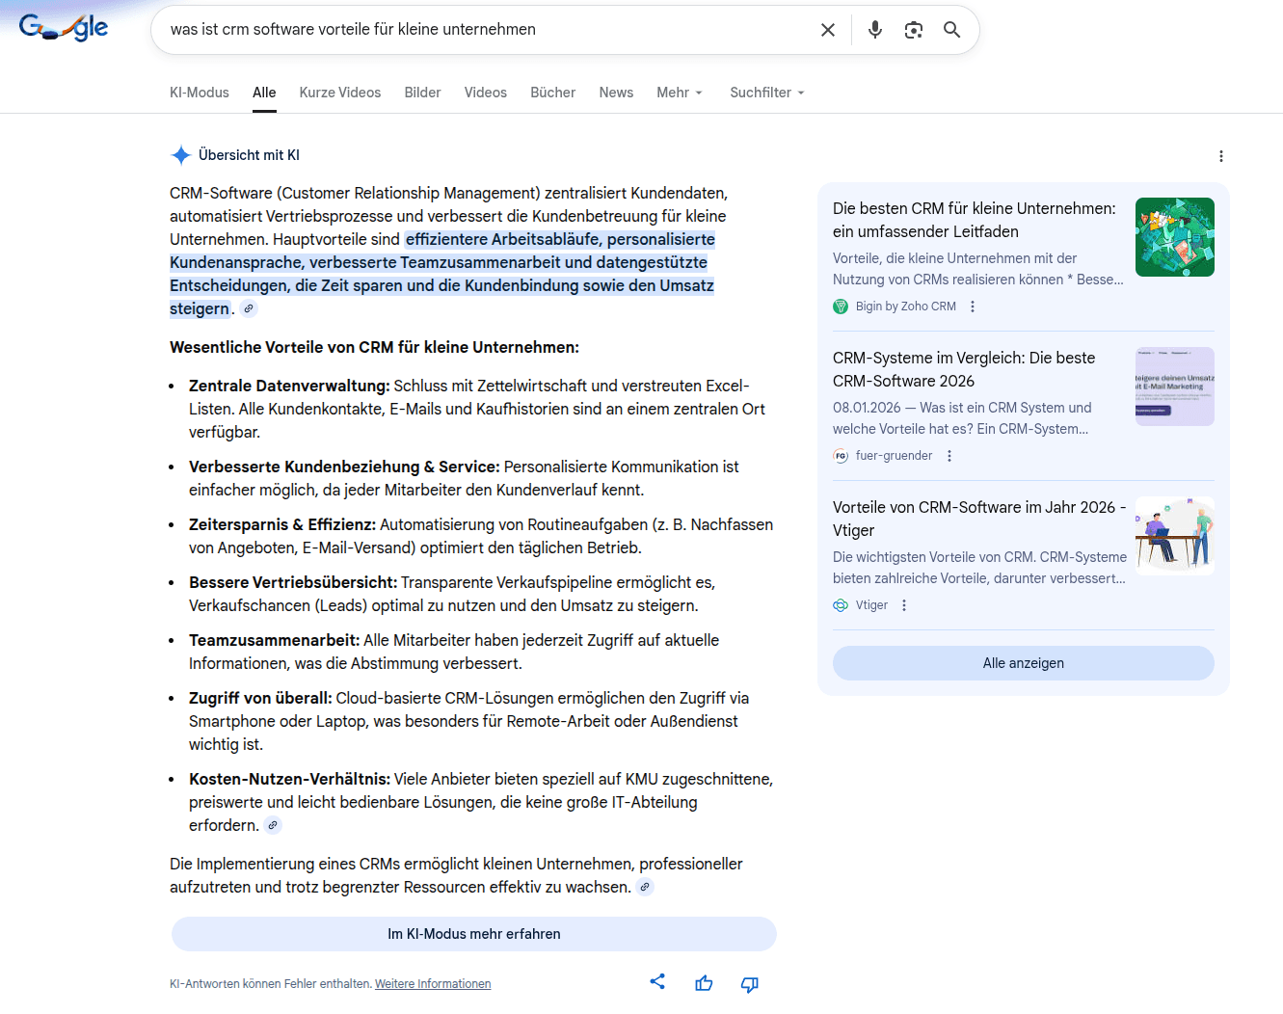Image resolution: width=1283 pixels, height=1014 pixels.
Task: Run the search using the magnifier icon
Action: (951, 30)
